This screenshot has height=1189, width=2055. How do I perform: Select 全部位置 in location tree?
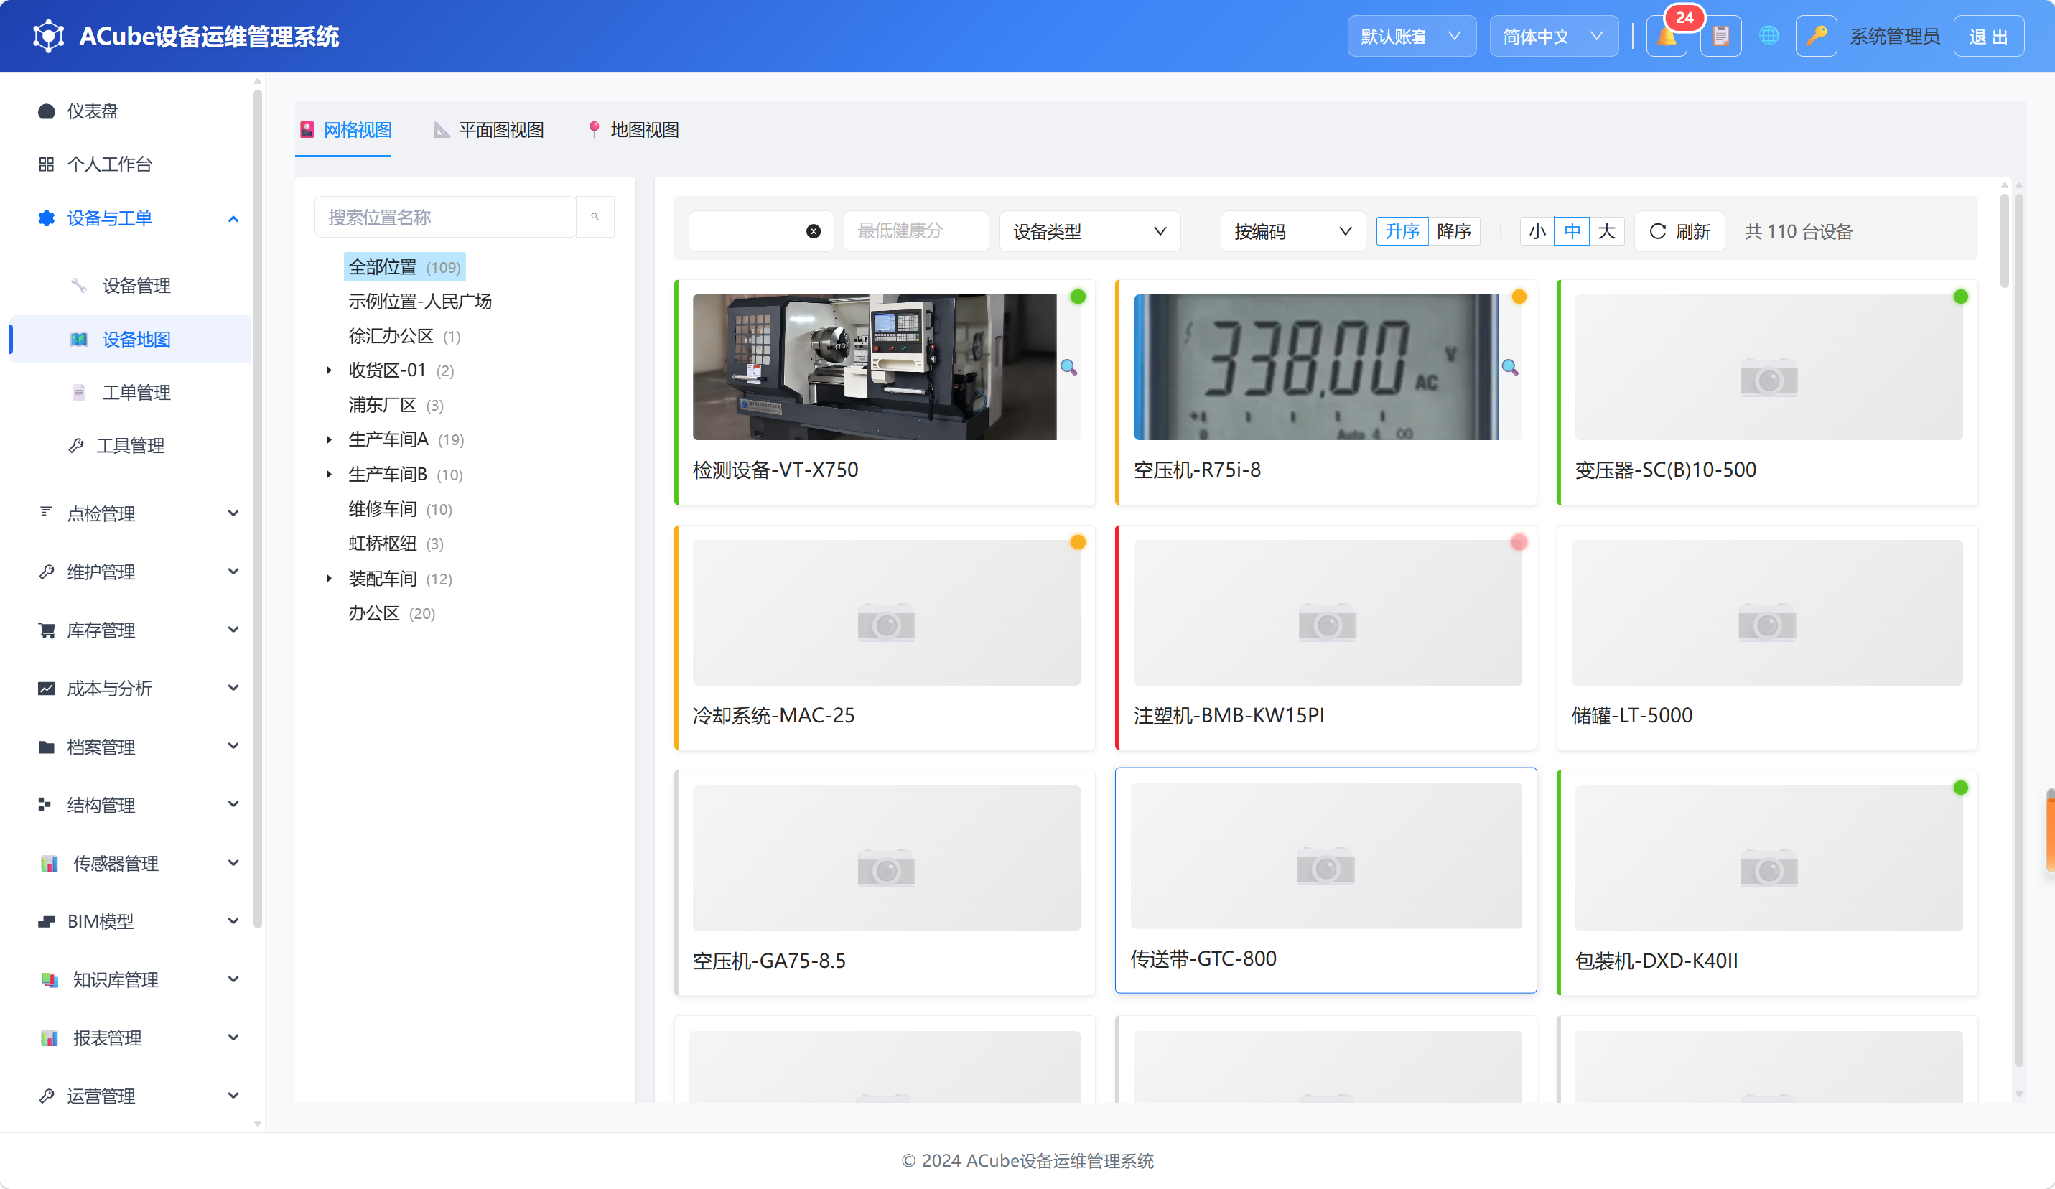point(404,266)
